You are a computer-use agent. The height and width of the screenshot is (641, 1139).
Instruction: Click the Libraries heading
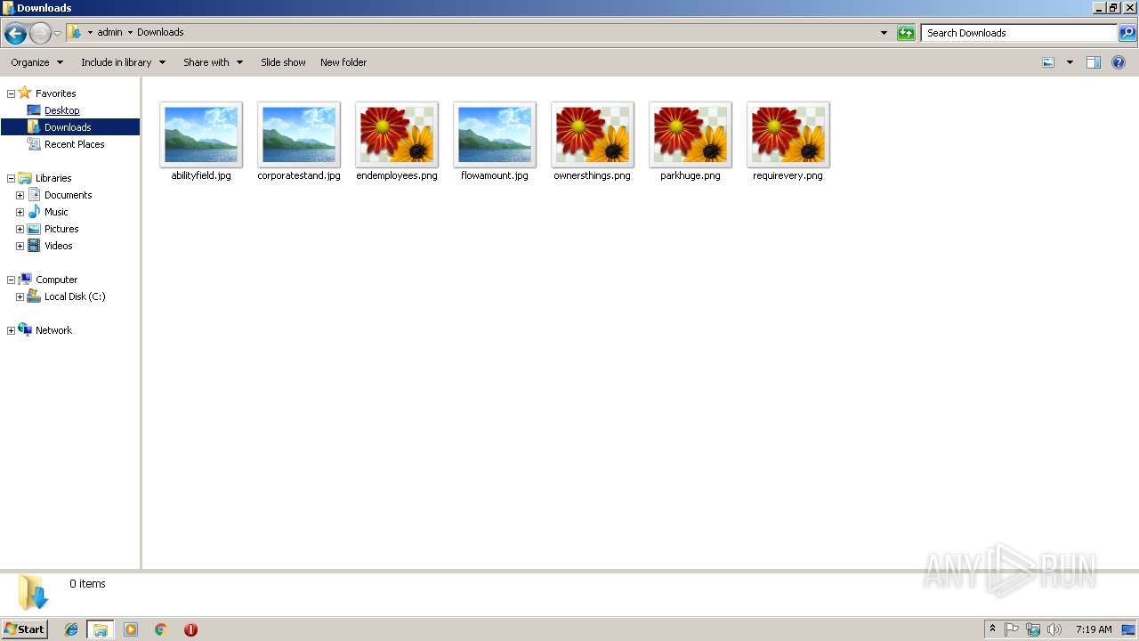[x=44, y=178]
